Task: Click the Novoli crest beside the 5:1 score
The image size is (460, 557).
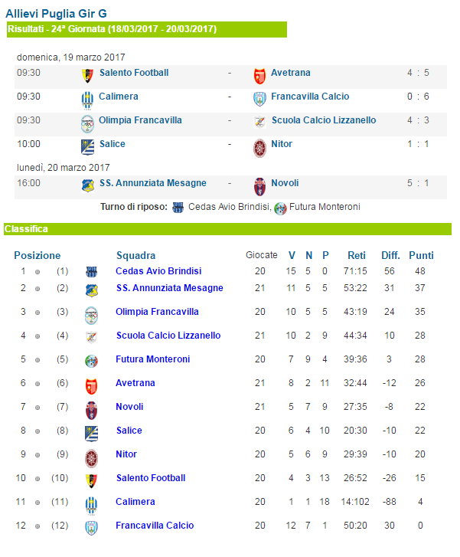Action: click(x=259, y=187)
